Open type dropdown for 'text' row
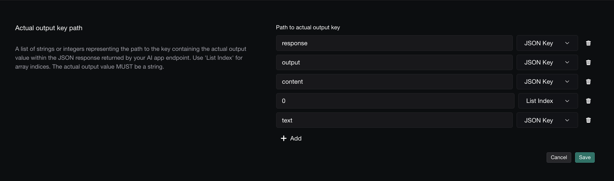Image resolution: width=614 pixels, height=181 pixels. (547, 120)
